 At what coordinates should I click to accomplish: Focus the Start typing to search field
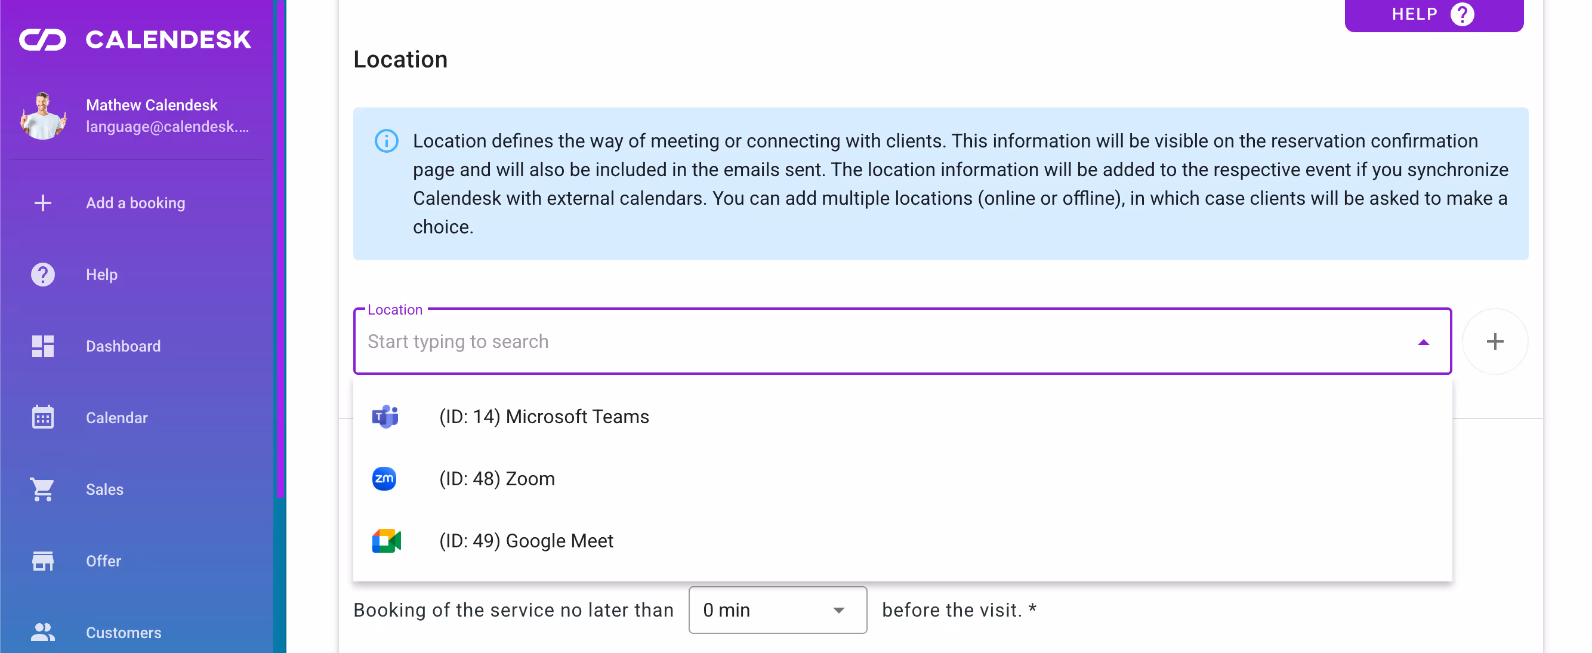[865, 342]
